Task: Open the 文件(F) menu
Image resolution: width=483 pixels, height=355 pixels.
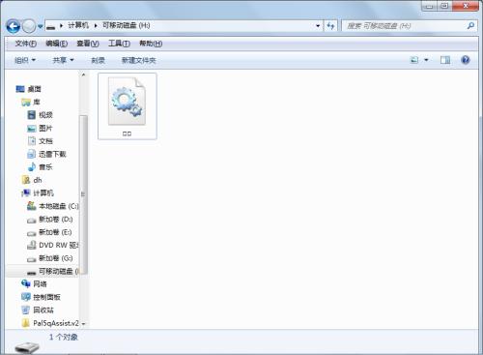Action: 26,44
